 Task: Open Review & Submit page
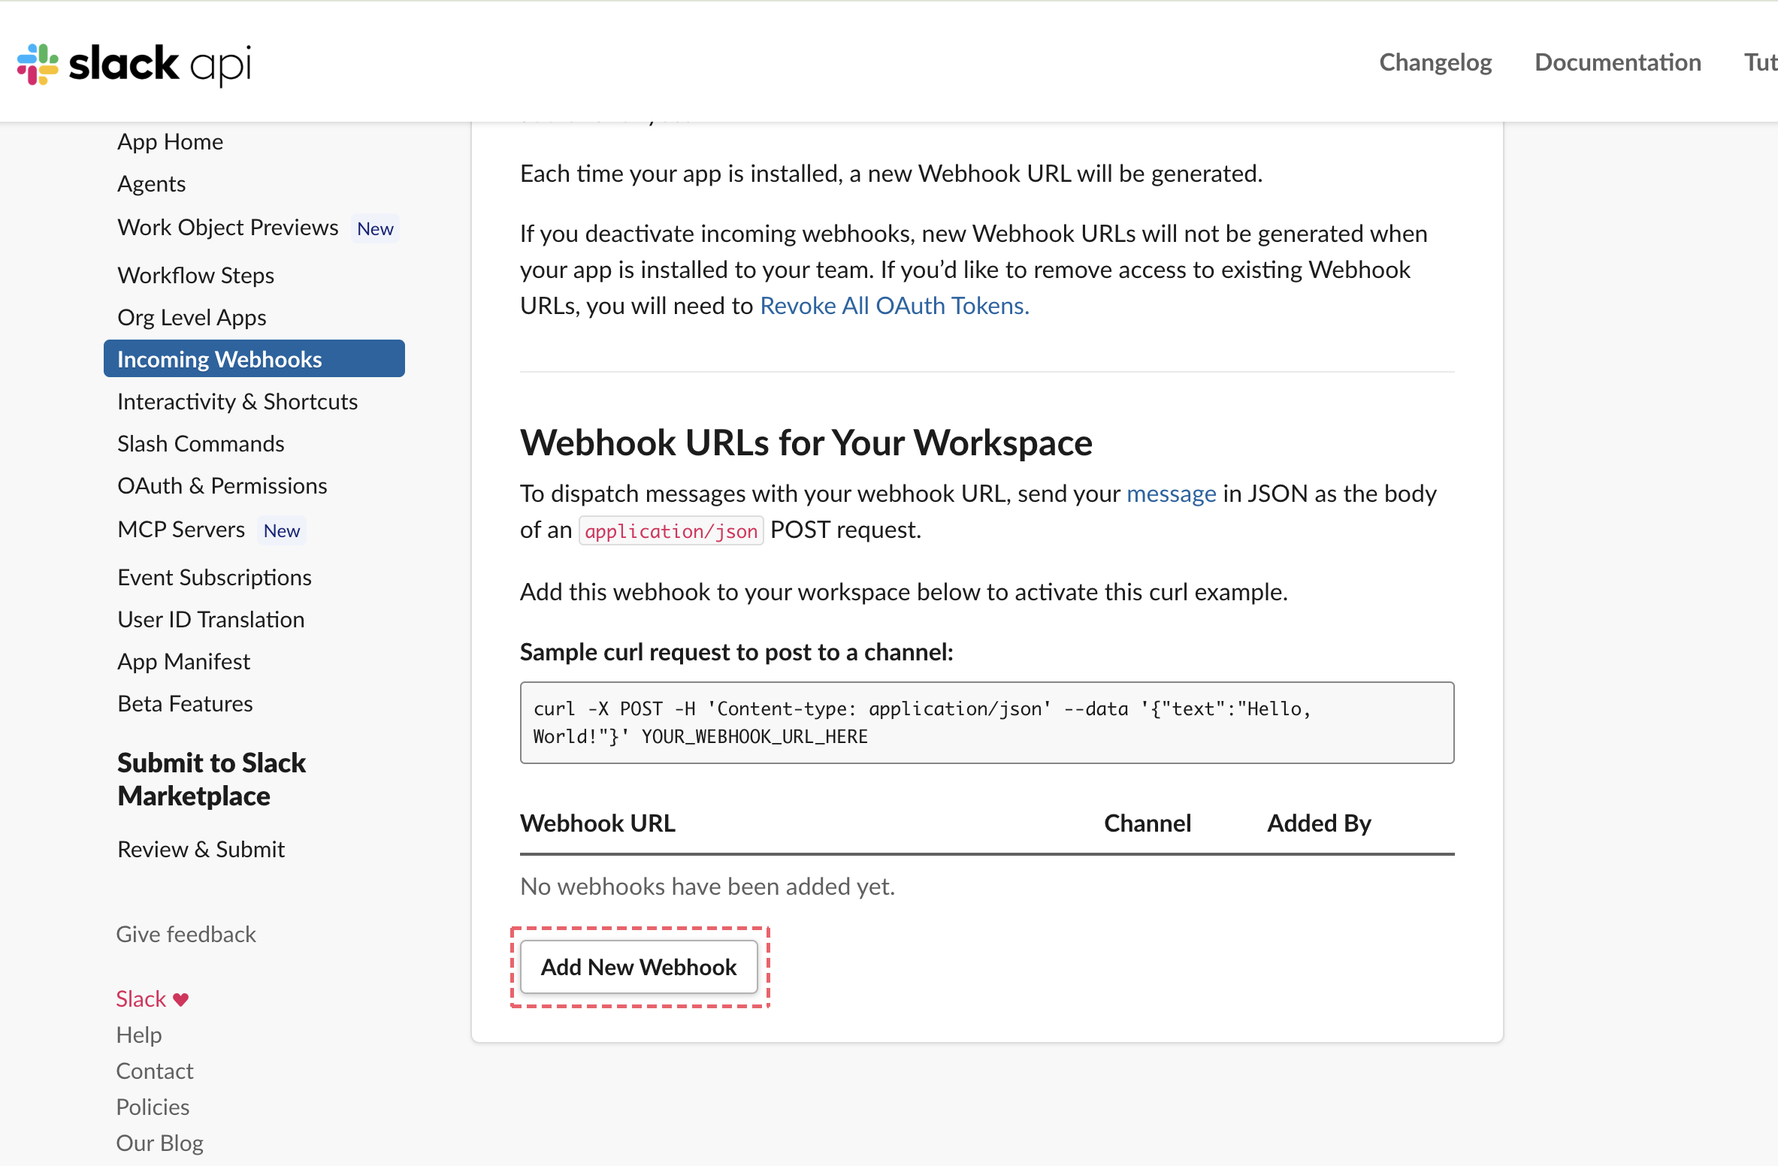[201, 849]
